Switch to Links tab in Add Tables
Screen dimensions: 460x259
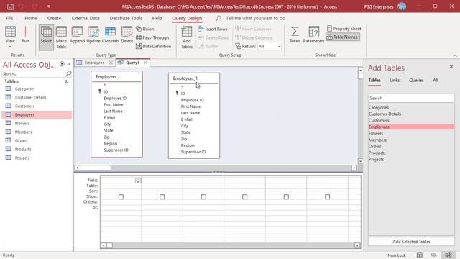[x=395, y=80]
